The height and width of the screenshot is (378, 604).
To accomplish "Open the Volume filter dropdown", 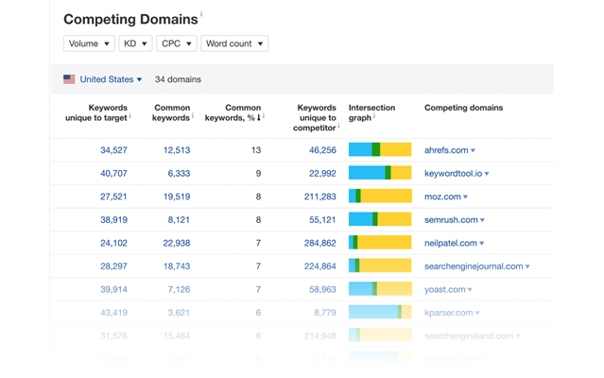I will 89,43.
